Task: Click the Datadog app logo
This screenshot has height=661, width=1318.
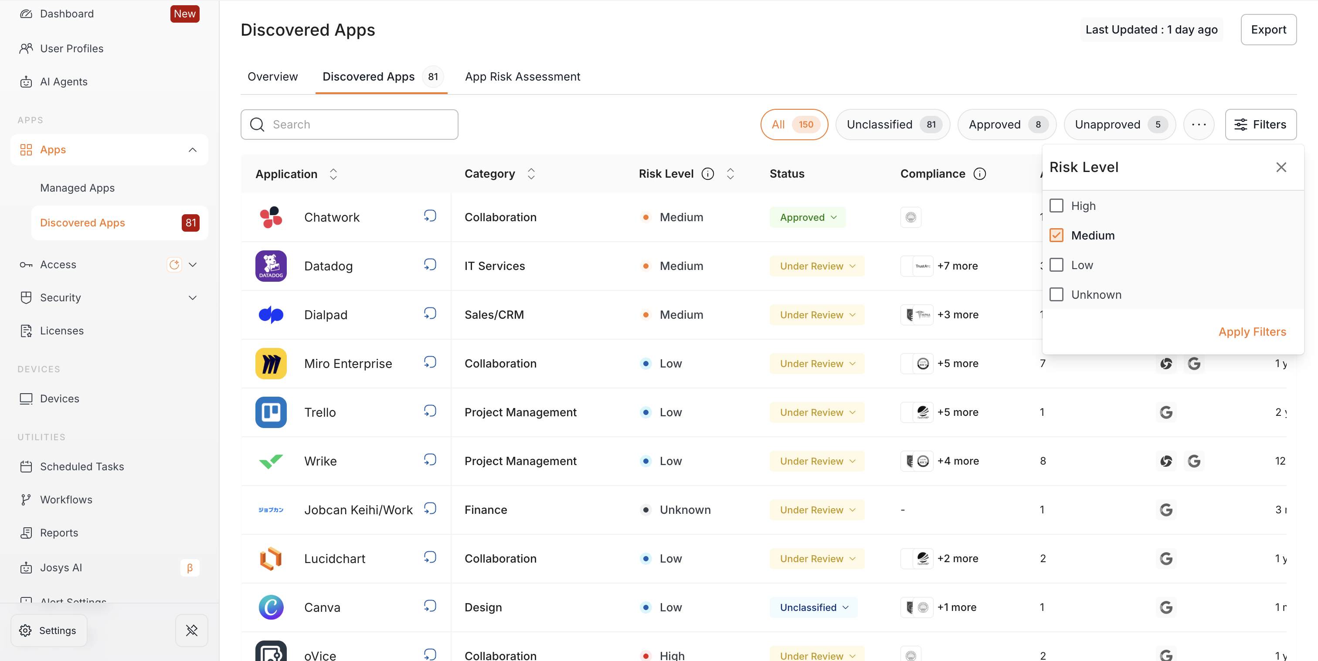Action: click(x=271, y=266)
